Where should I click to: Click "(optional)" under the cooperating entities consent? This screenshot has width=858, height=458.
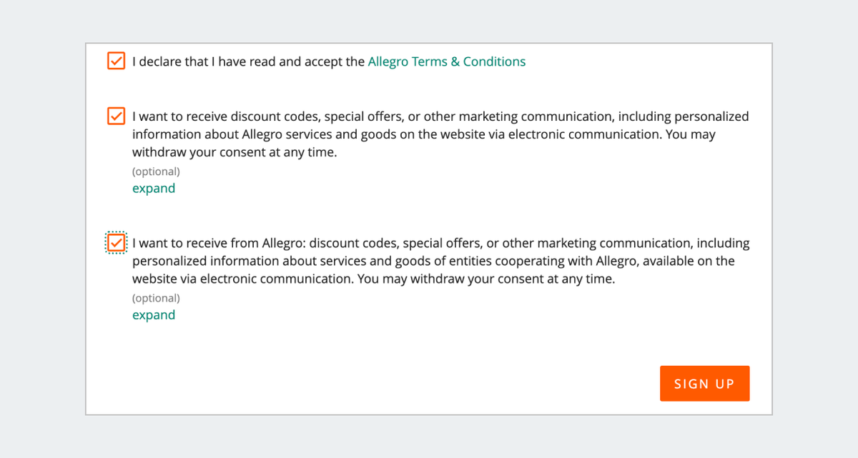pos(156,298)
